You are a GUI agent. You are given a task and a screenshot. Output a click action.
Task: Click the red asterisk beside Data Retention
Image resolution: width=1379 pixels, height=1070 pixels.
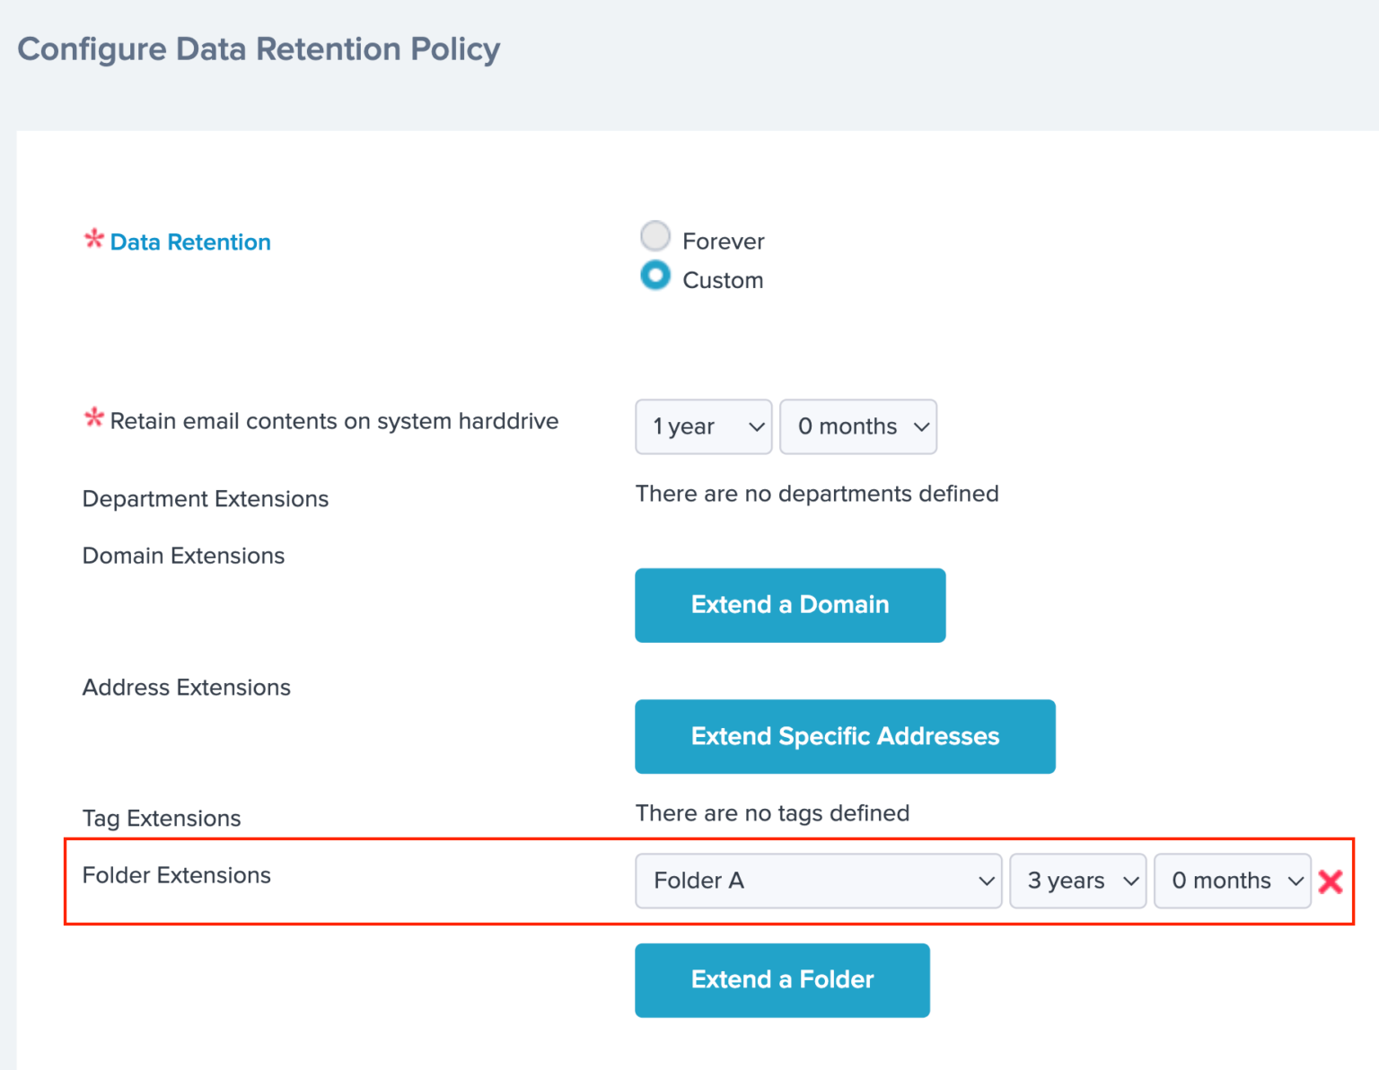(x=93, y=240)
